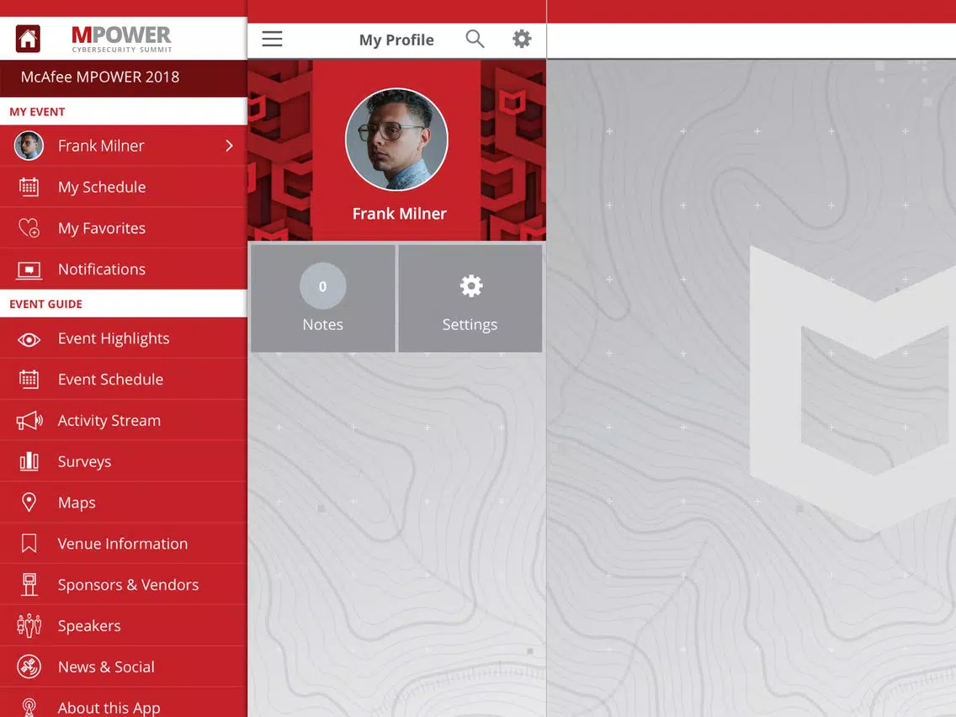This screenshot has width=956, height=717.
Task: Open Activity Stream menu item
Action: (124, 421)
